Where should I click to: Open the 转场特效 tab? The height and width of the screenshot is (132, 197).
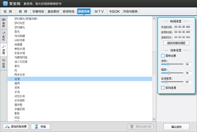(x=69, y=11)
